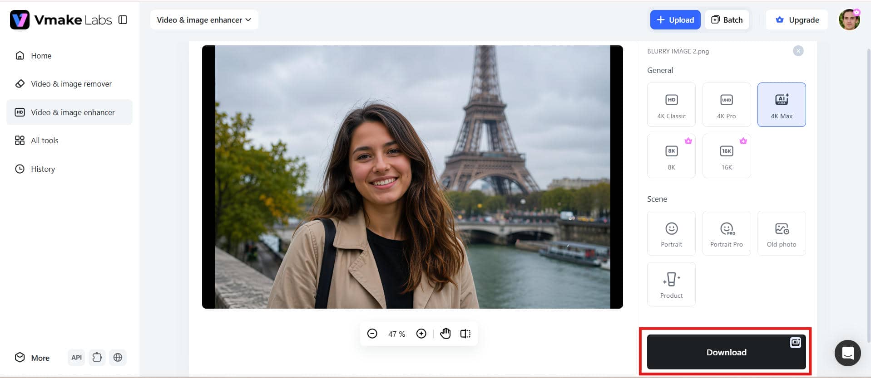
Task: Select Video & image enhancer sidebar item
Action: tap(69, 112)
